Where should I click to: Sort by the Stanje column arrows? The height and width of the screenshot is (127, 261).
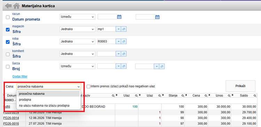(163, 95)
